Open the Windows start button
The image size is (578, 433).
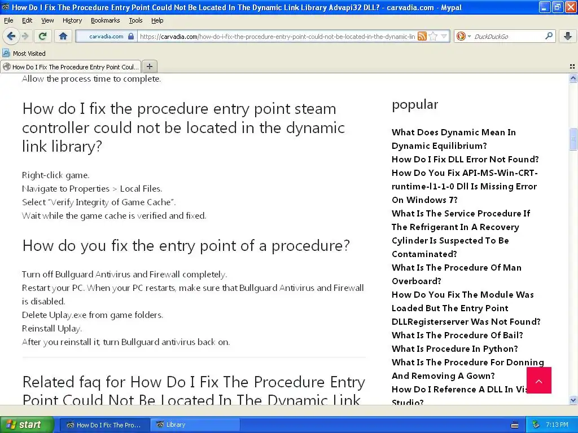pyautogui.click(x=27, y=425)
